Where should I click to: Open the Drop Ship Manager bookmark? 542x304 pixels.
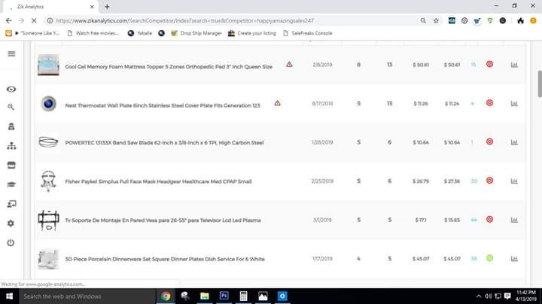[196, 33]
